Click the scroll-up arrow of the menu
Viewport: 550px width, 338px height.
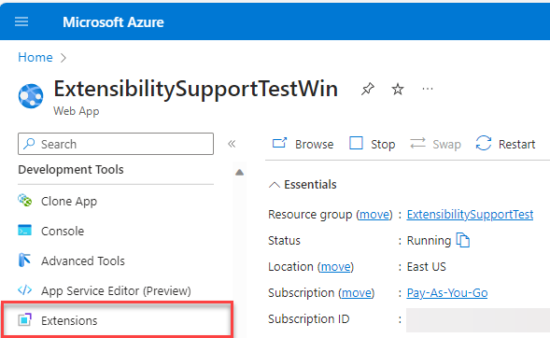coord(240,172)
